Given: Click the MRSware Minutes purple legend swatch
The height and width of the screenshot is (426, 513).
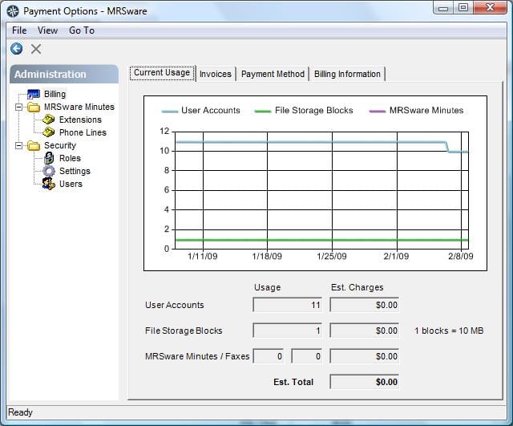Looking at the screenshot, I should [x=378, y=112].
